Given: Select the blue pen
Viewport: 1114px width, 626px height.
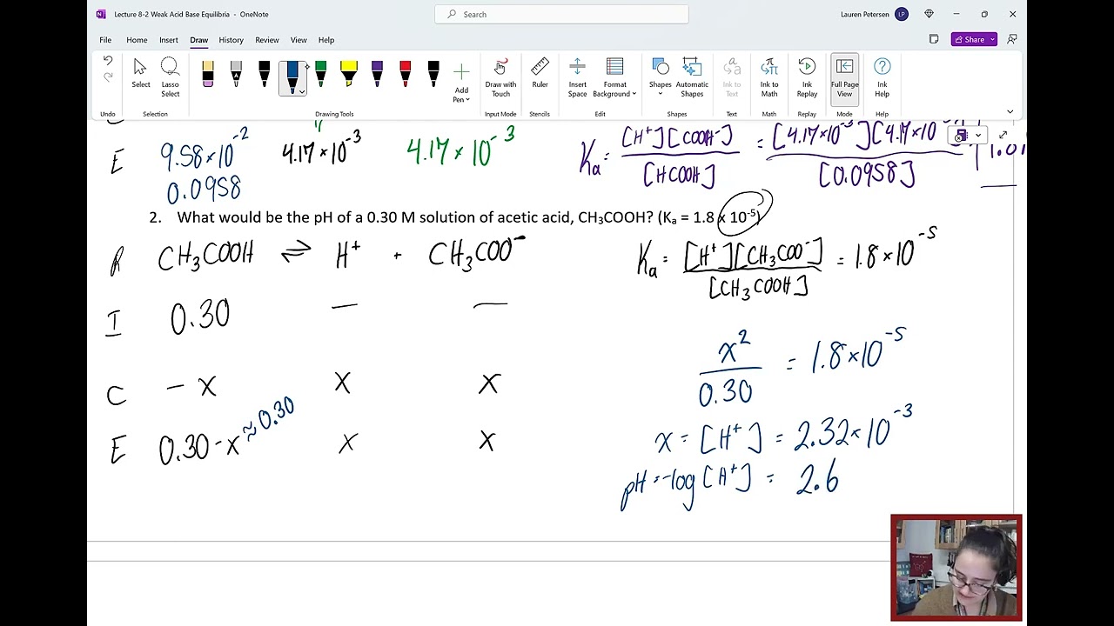Looking at the screenshot, I should [292, 77].
